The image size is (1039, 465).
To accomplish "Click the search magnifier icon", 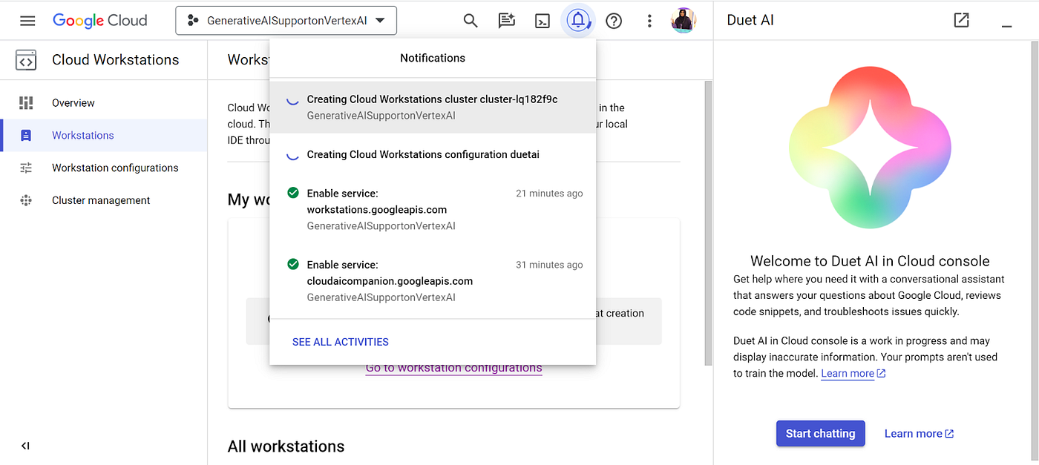I will coord(471,21).
